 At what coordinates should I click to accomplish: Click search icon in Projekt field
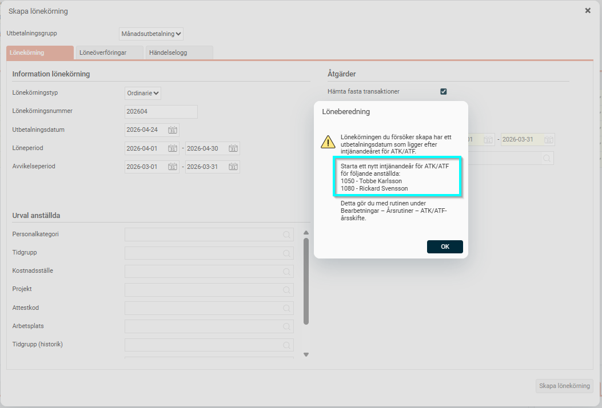tap(286, 290)
